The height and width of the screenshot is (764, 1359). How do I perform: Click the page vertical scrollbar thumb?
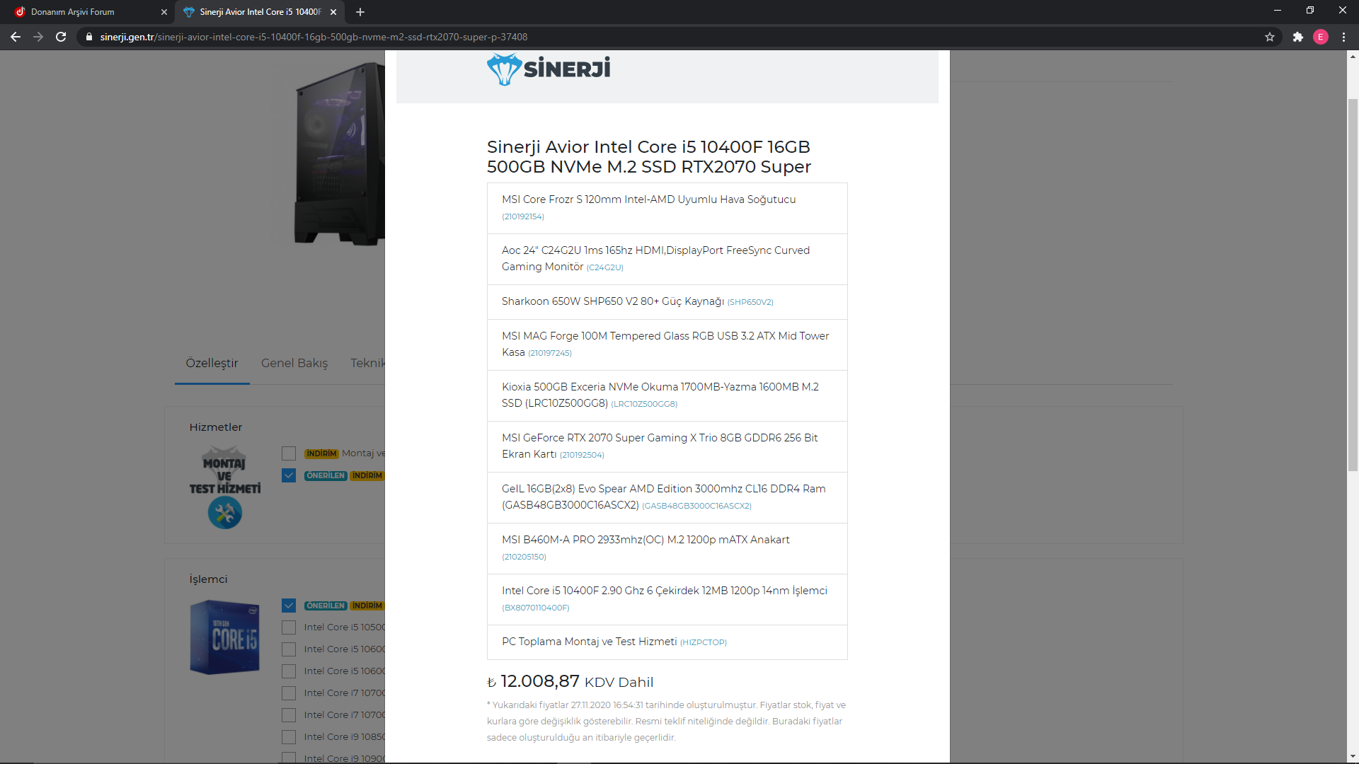point(1353,284)
